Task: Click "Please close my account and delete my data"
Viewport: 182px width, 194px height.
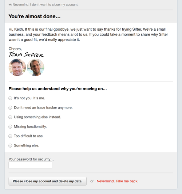Action: 47,181
